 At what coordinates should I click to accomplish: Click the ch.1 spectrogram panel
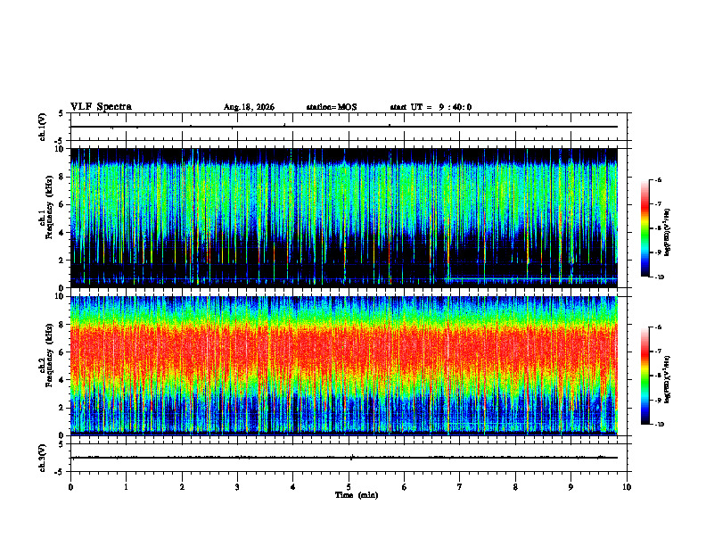[x=344, y=218]
